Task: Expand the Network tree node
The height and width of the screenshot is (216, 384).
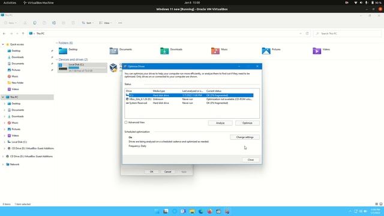Action: (x=3, y=164)
